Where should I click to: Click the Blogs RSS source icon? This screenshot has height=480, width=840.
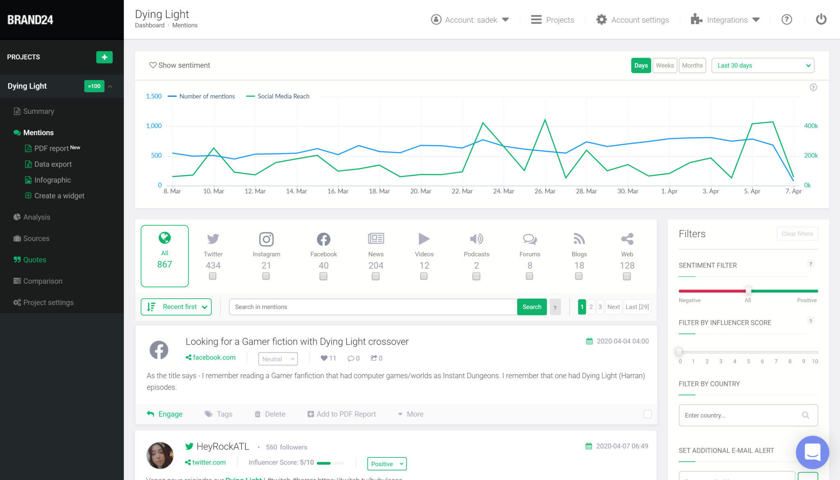[x=579, y=239]
